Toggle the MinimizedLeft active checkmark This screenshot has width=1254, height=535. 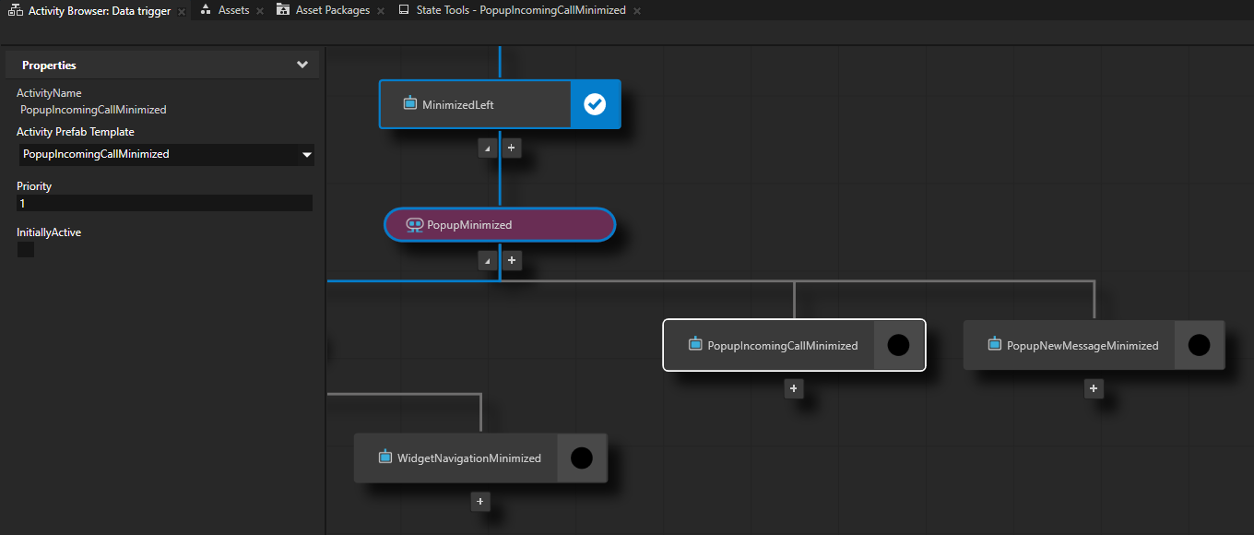tap(595, 104)
